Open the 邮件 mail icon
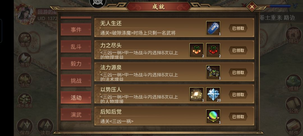The height and width of the screenshot is (136, 303). click(293, 127)
